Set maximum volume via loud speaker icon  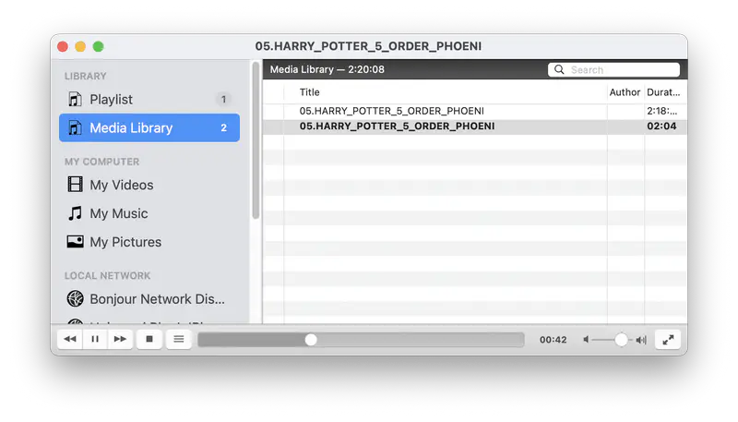(641, 340)
